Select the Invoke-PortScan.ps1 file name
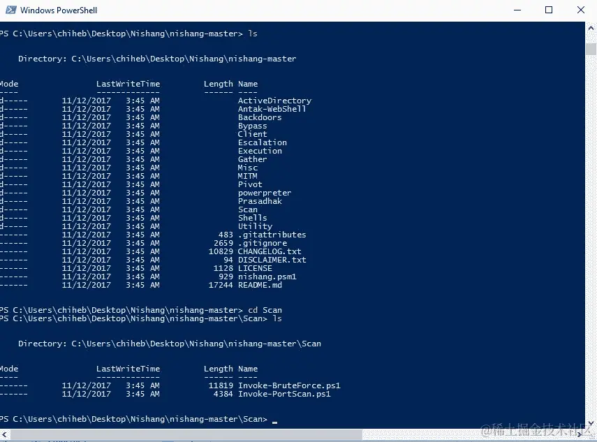 click(x=284, y=394)
